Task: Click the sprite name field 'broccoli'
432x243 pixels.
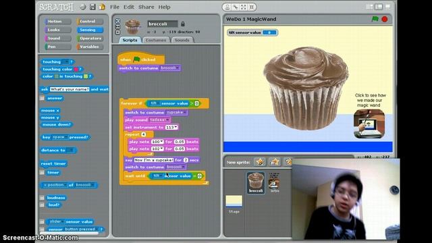Action: point(163,24)
